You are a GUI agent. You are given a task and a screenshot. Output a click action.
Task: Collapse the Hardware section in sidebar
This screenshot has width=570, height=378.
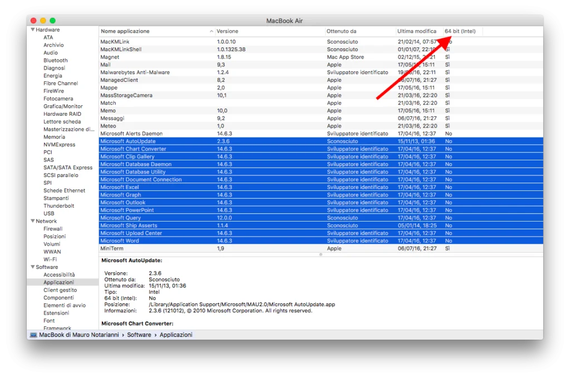click(x=33, y=29)
